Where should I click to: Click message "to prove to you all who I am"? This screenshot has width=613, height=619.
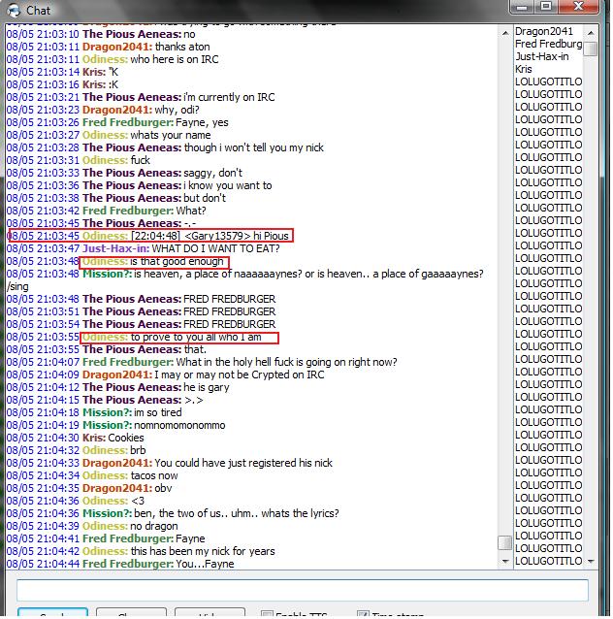pyautogui.click(x=196, y=337)
